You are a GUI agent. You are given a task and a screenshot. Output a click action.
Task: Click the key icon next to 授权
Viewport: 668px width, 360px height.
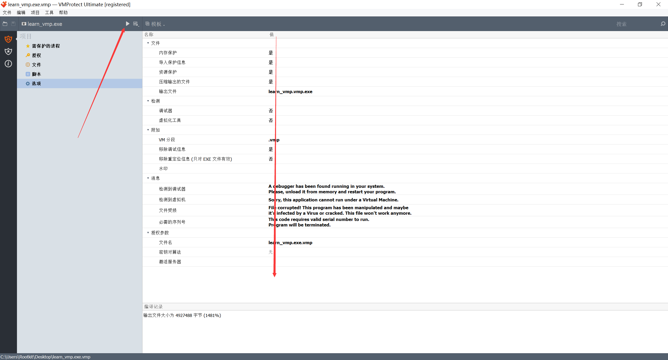click(28, 55)
